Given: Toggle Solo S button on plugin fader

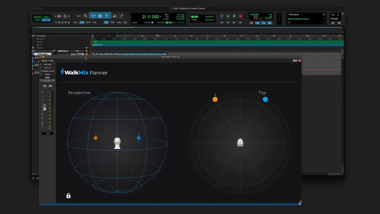Looking at the screenshot, I should click(45, 86).
